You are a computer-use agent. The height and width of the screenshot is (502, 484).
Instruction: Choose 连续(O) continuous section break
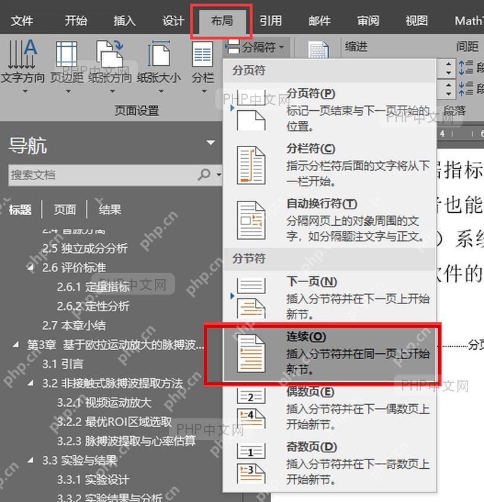330,353
